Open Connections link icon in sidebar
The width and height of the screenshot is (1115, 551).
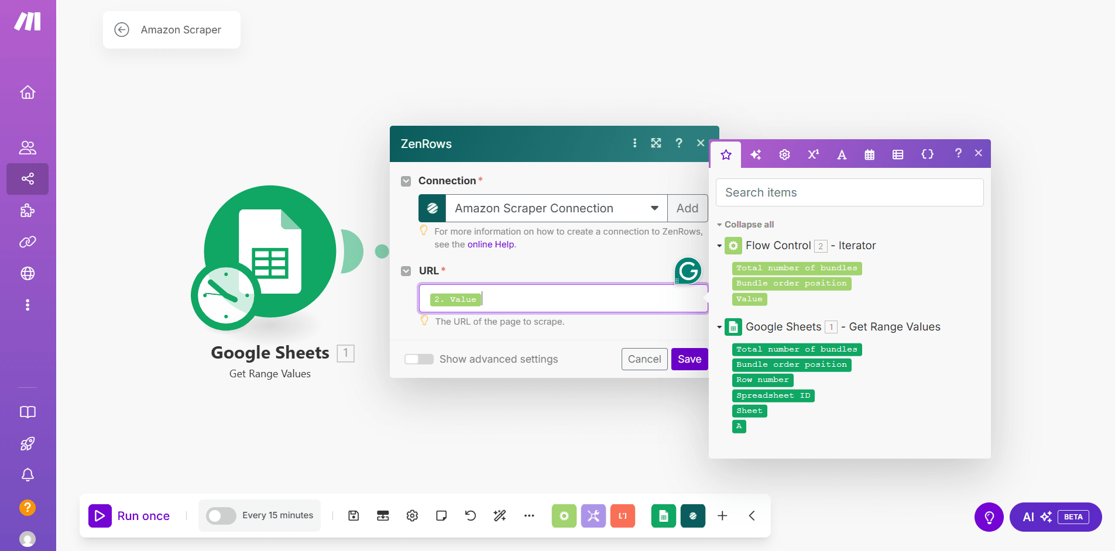pyautogui.click(x=28, y=242)
